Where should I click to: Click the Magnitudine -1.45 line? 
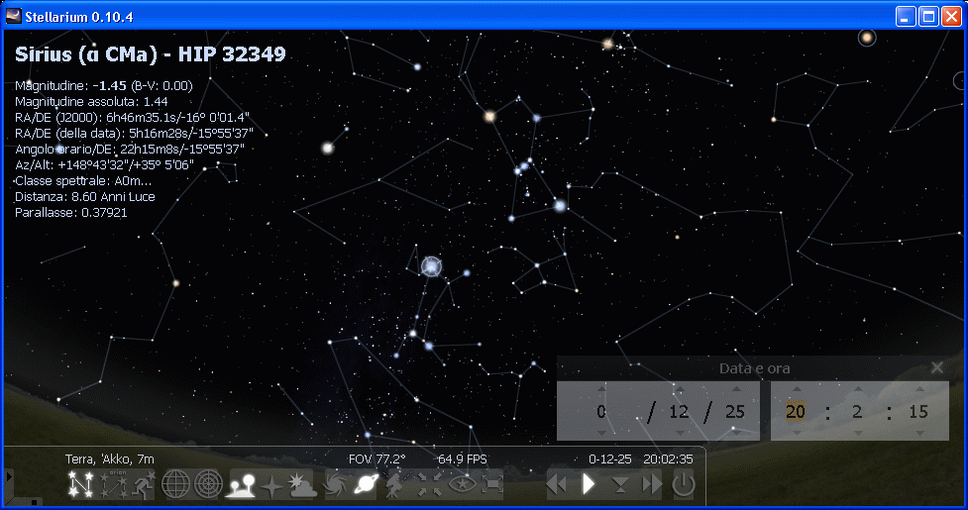(104, 86)
